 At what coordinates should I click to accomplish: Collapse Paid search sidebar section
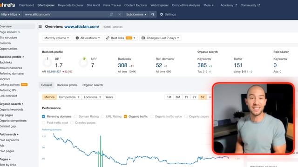pos(9,134)
